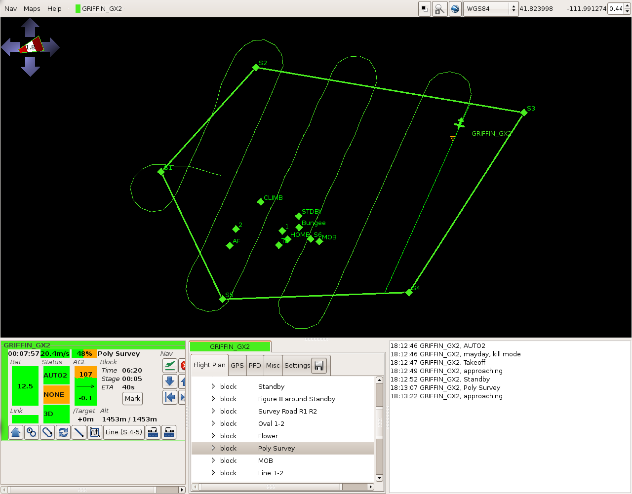Click the Line (S 4-5) button
Image resolution: width=632 pixels, height=494 pixels.
[x=124, y=432]
